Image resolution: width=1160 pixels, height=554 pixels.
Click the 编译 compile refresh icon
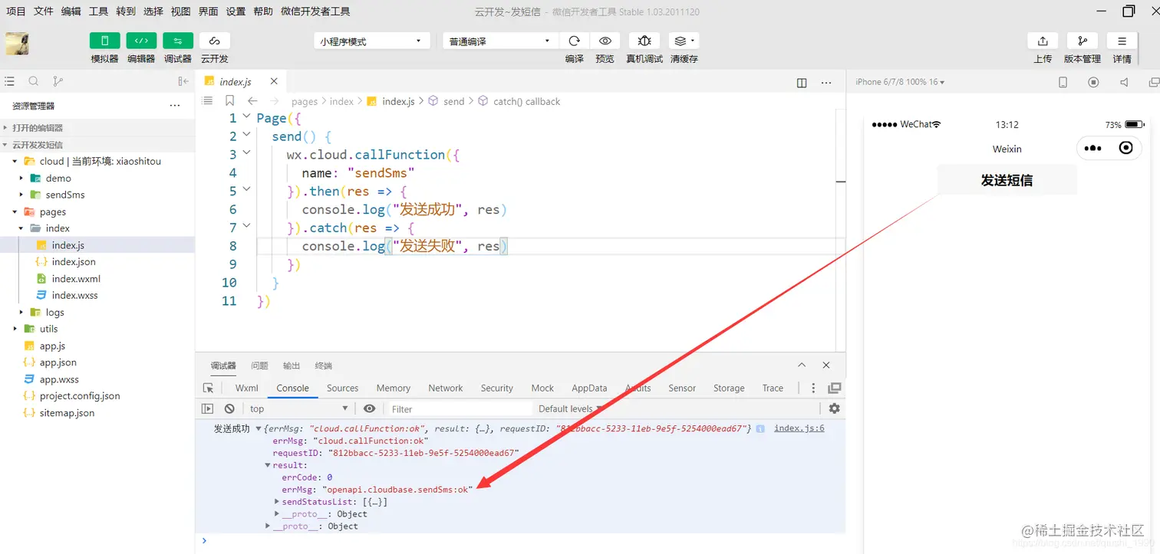(574, 41)
